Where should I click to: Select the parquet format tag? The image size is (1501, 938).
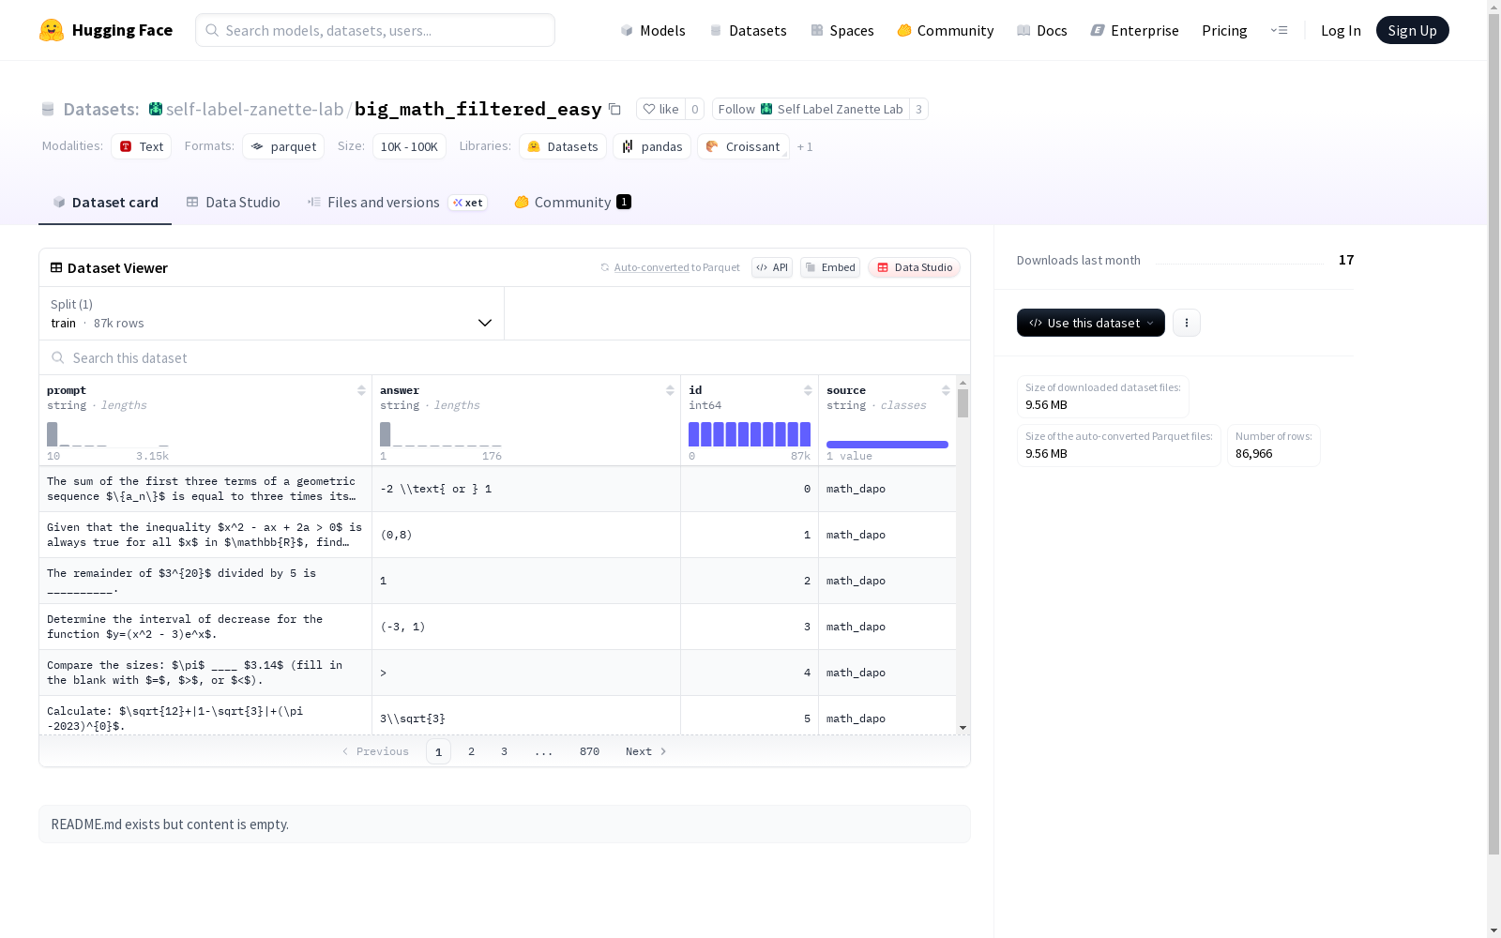[x=283, y=146]
